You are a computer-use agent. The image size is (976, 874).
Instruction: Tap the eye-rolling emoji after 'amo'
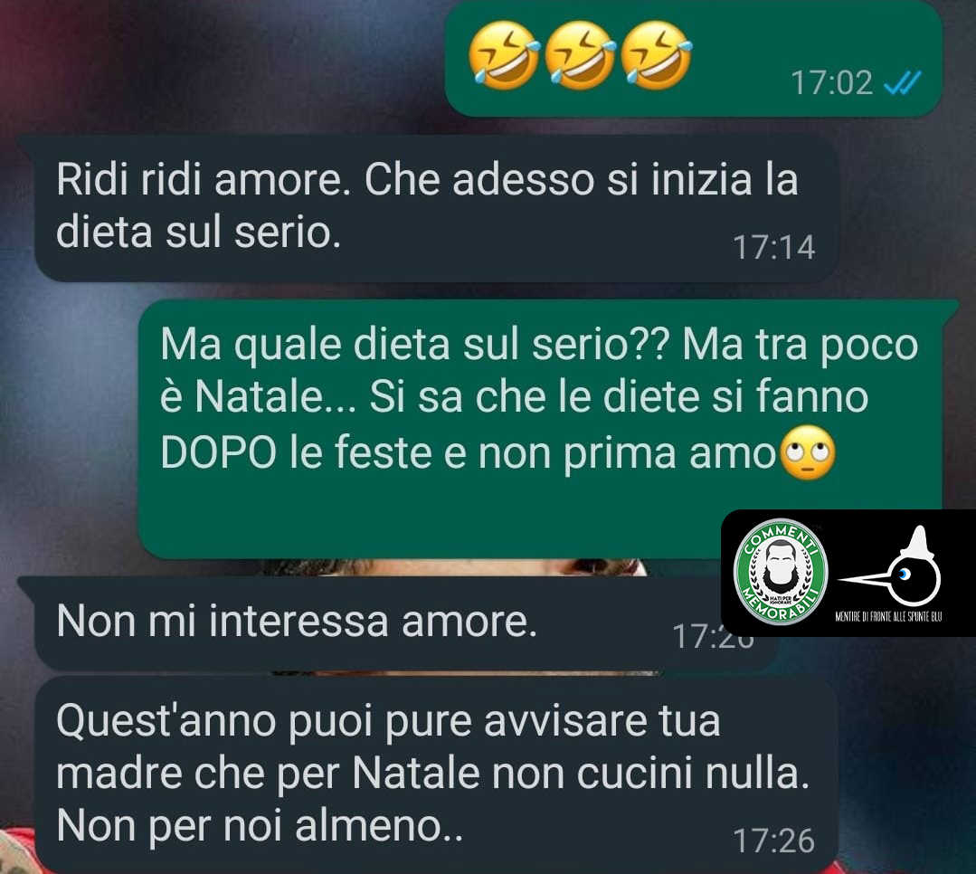(x=808, y=453)
